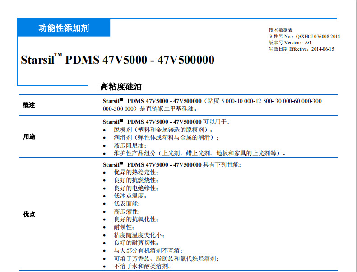Click the bullet "液压阻尼油"
This screenshot has width=357, height=272.
130,145
